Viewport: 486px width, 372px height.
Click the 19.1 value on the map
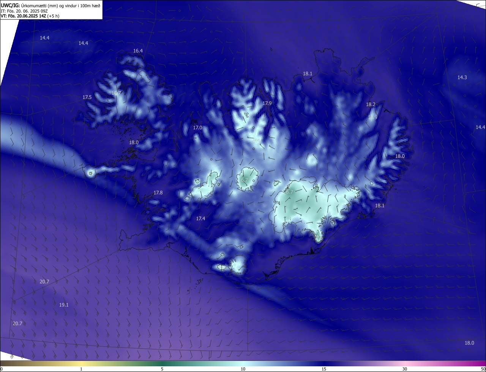pos(64,305)
